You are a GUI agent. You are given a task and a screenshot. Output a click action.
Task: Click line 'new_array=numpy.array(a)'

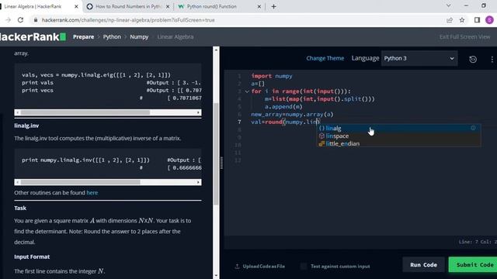(292, 114)
